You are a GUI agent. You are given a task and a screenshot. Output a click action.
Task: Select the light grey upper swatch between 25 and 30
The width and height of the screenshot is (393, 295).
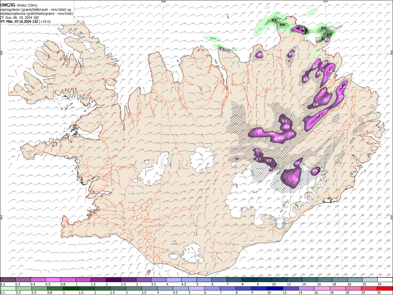[370, 280]
